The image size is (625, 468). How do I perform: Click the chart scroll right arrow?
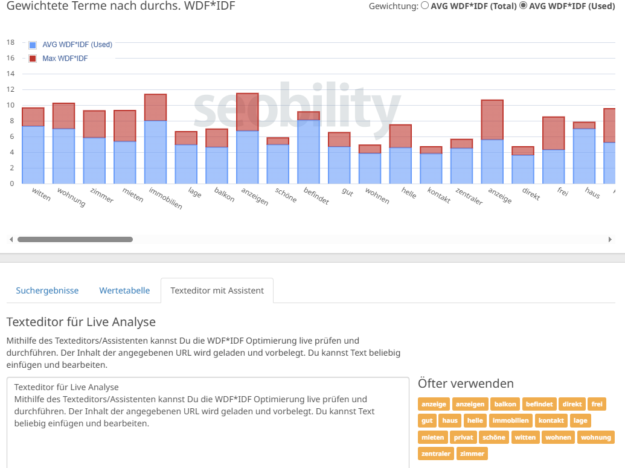point(610,240)
